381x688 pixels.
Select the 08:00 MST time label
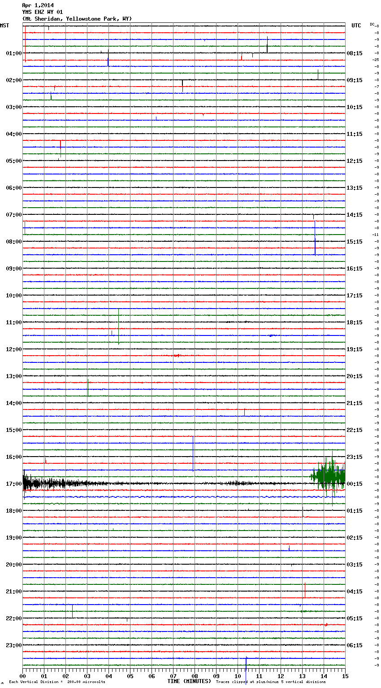[14, 242]
